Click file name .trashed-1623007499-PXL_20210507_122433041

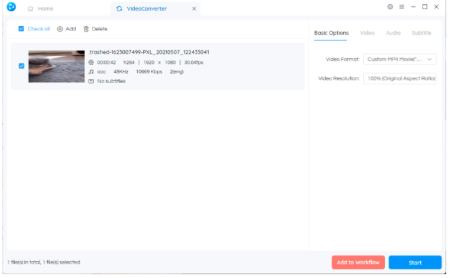click(149, 52)
